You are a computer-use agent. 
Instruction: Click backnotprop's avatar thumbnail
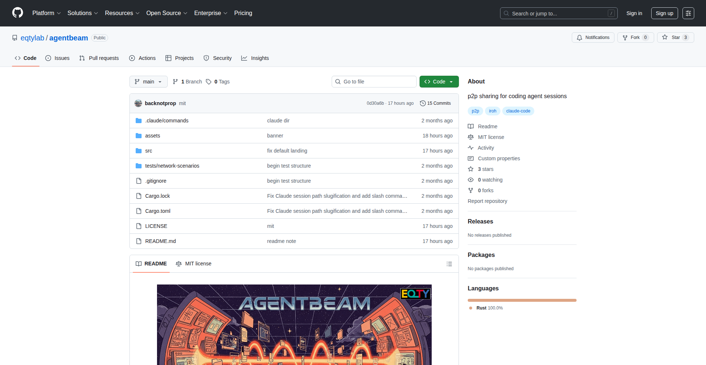click(138, 103)
